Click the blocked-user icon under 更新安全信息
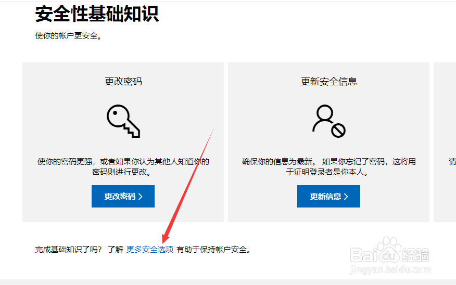This screenshot has height=285, width=456. 329,121
